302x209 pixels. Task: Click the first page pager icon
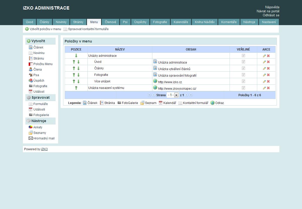pos(149,95)
